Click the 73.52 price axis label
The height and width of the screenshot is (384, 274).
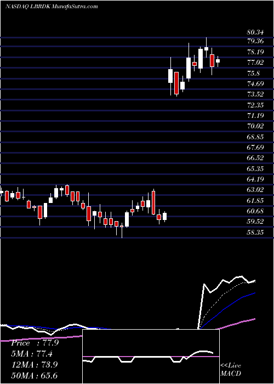pyautogui.click(x=255, y=94)
